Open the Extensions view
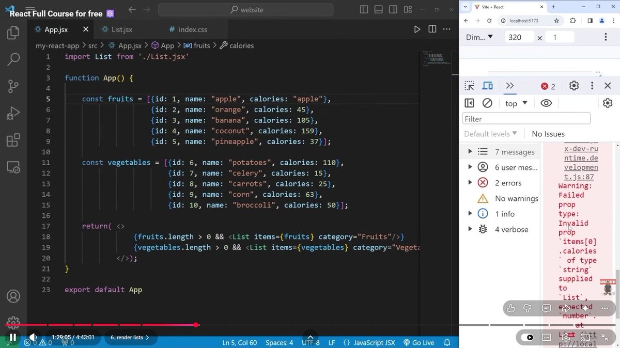Image resolution: width=620 pixels, height=348 pixels. 13,140
